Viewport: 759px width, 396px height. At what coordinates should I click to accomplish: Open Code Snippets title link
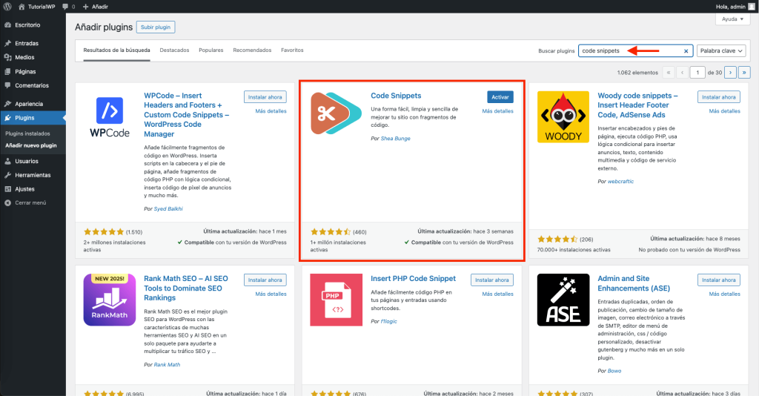pos(396,96)
